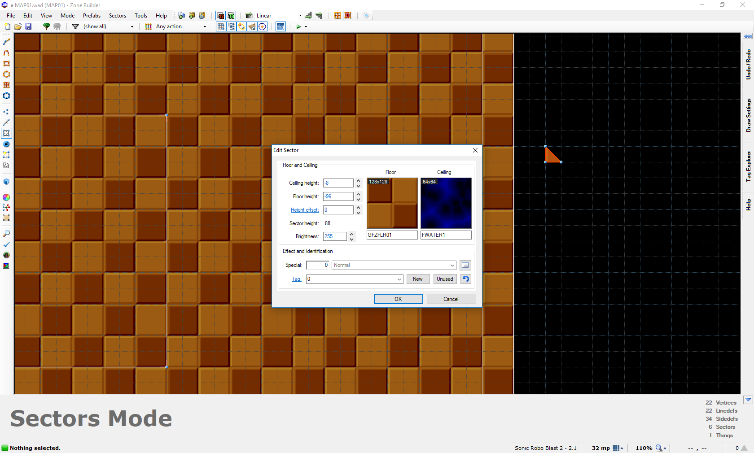Switch to Linedefs mode icon
This screenshot has width=754, height=453.
coord(6,122)
